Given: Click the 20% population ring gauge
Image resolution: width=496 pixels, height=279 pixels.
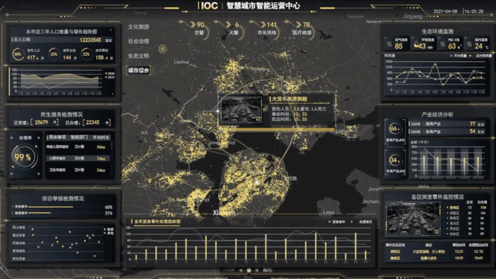Looking at the screenshot, I should tap(54, 54).
